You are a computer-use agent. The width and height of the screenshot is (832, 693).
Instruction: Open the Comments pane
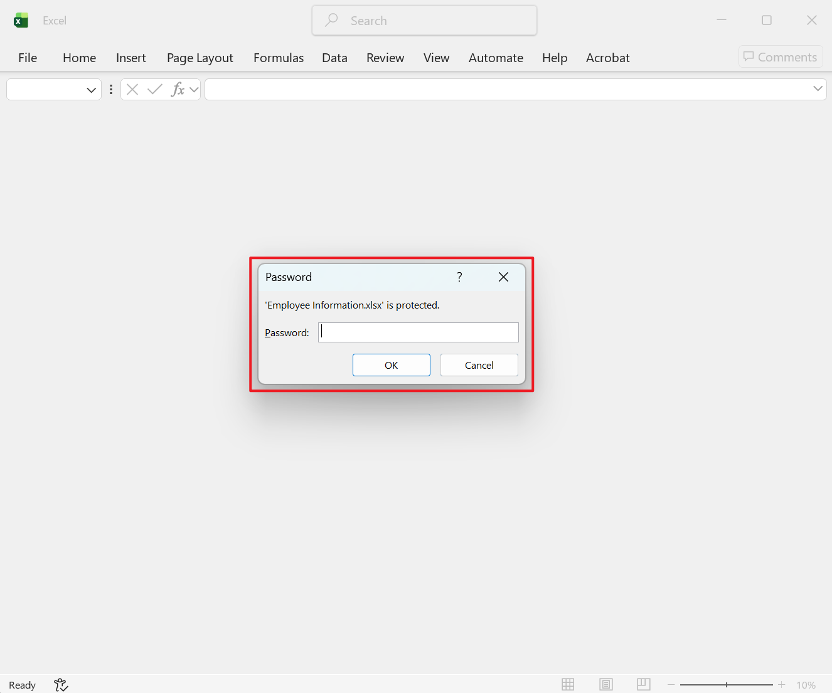tap(780, 56)
